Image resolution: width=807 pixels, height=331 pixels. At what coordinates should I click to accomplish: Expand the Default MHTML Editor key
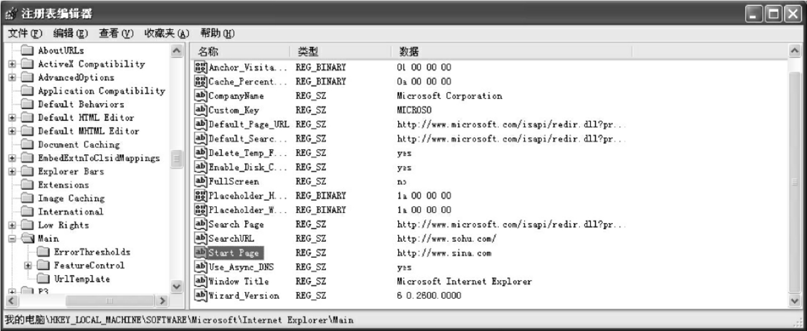11,131
